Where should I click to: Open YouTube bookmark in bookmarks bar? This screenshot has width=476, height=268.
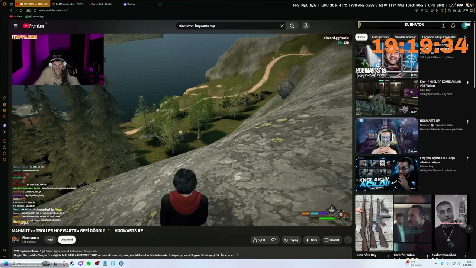pyautogui.click(x=16, y=16)
